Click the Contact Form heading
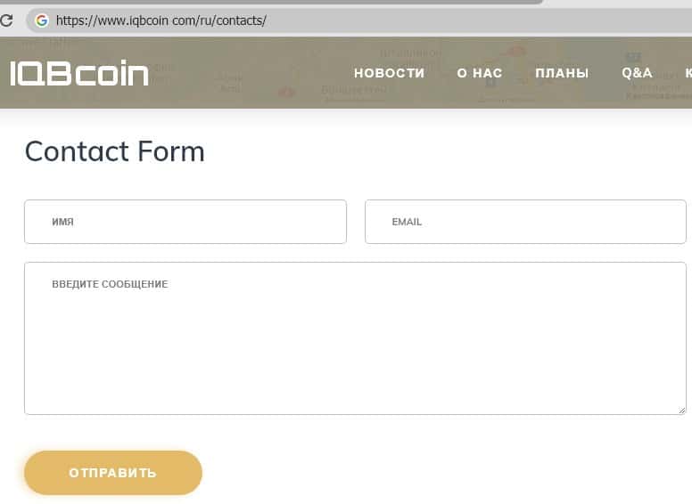The image size is (692, 504). click(115, 151)
